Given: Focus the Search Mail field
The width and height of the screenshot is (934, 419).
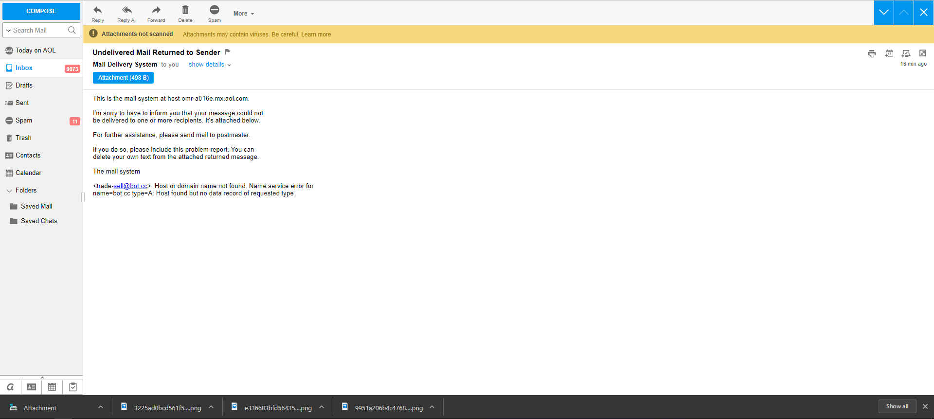Looking at the screenshot, I should tap(39, 30).
